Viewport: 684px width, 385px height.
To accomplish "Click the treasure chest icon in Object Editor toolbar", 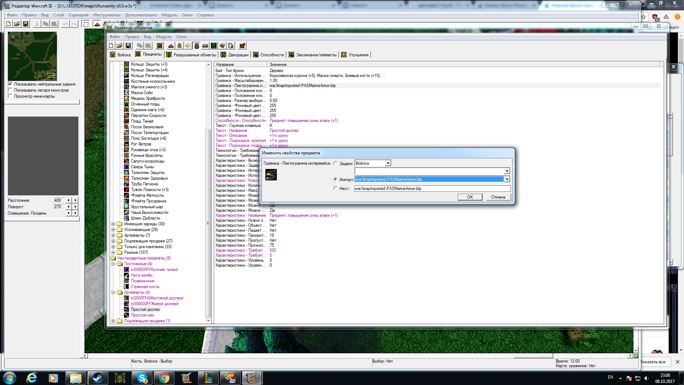I will (x=160, y=46).
